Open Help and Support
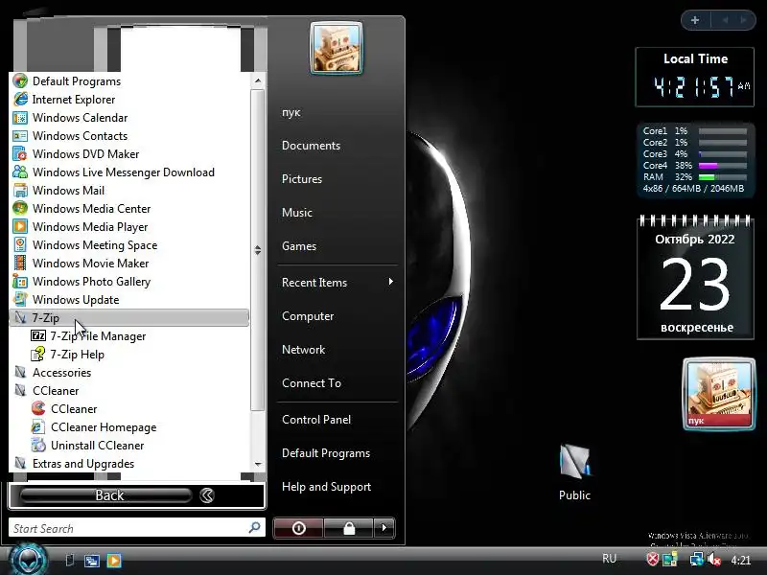 pos(326,487)
